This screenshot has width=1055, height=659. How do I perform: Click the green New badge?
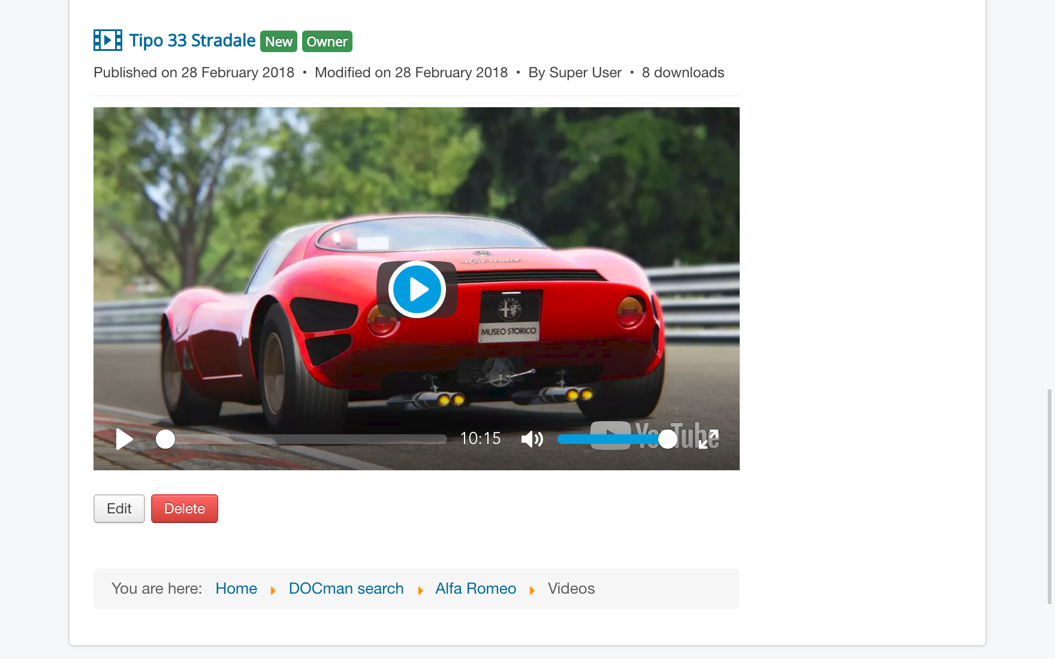[x=279, y=41]
